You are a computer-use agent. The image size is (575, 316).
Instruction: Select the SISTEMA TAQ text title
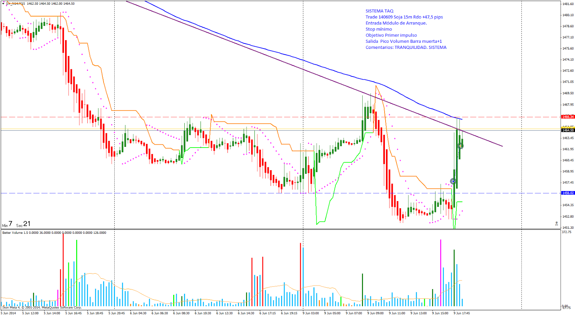[x=379, y=11]
